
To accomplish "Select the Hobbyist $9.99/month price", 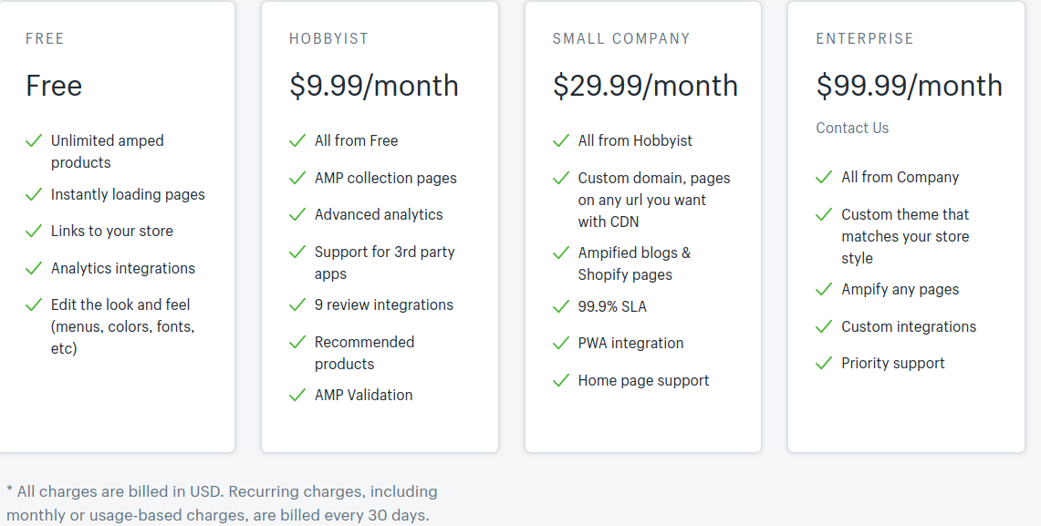I will click(374, 86).
